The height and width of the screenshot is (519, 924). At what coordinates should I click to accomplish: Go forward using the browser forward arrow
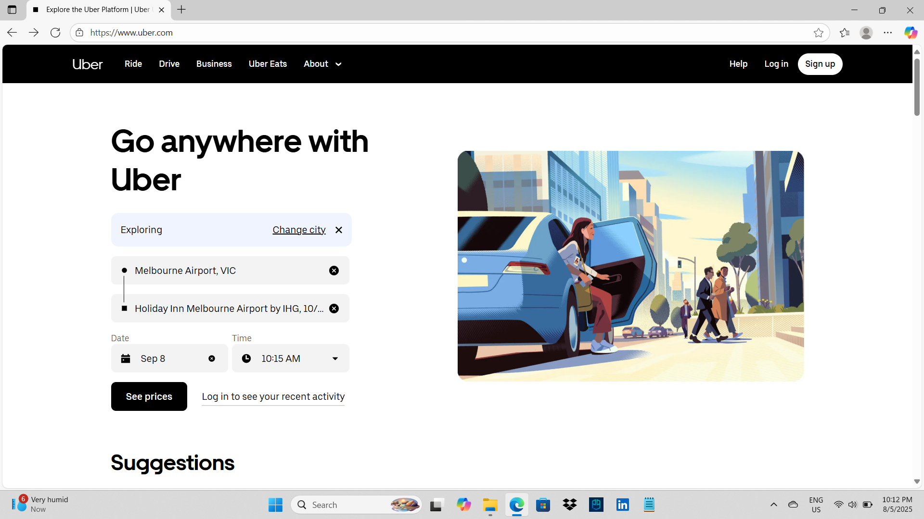click(x=34, y=33)
